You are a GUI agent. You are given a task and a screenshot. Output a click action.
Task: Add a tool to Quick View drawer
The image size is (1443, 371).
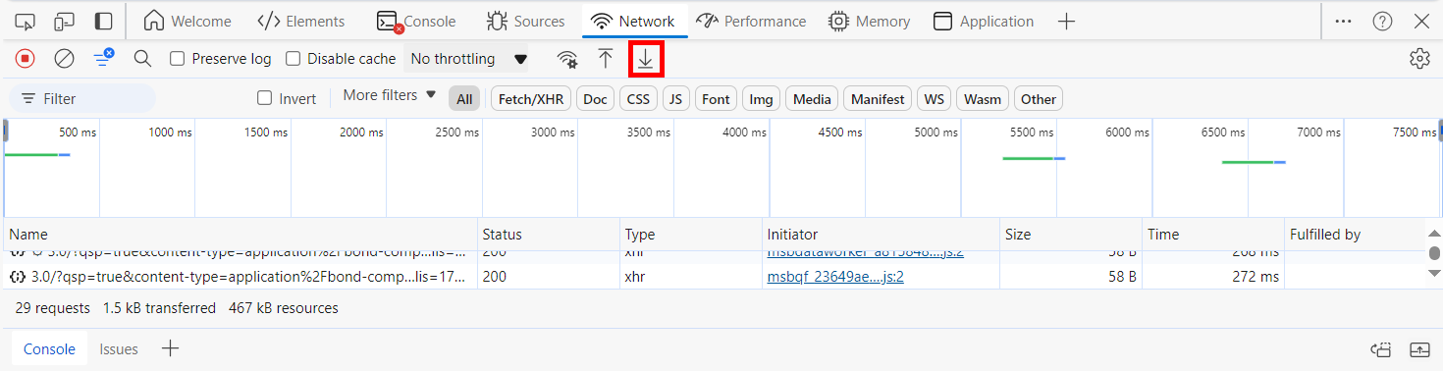[170, 348]
